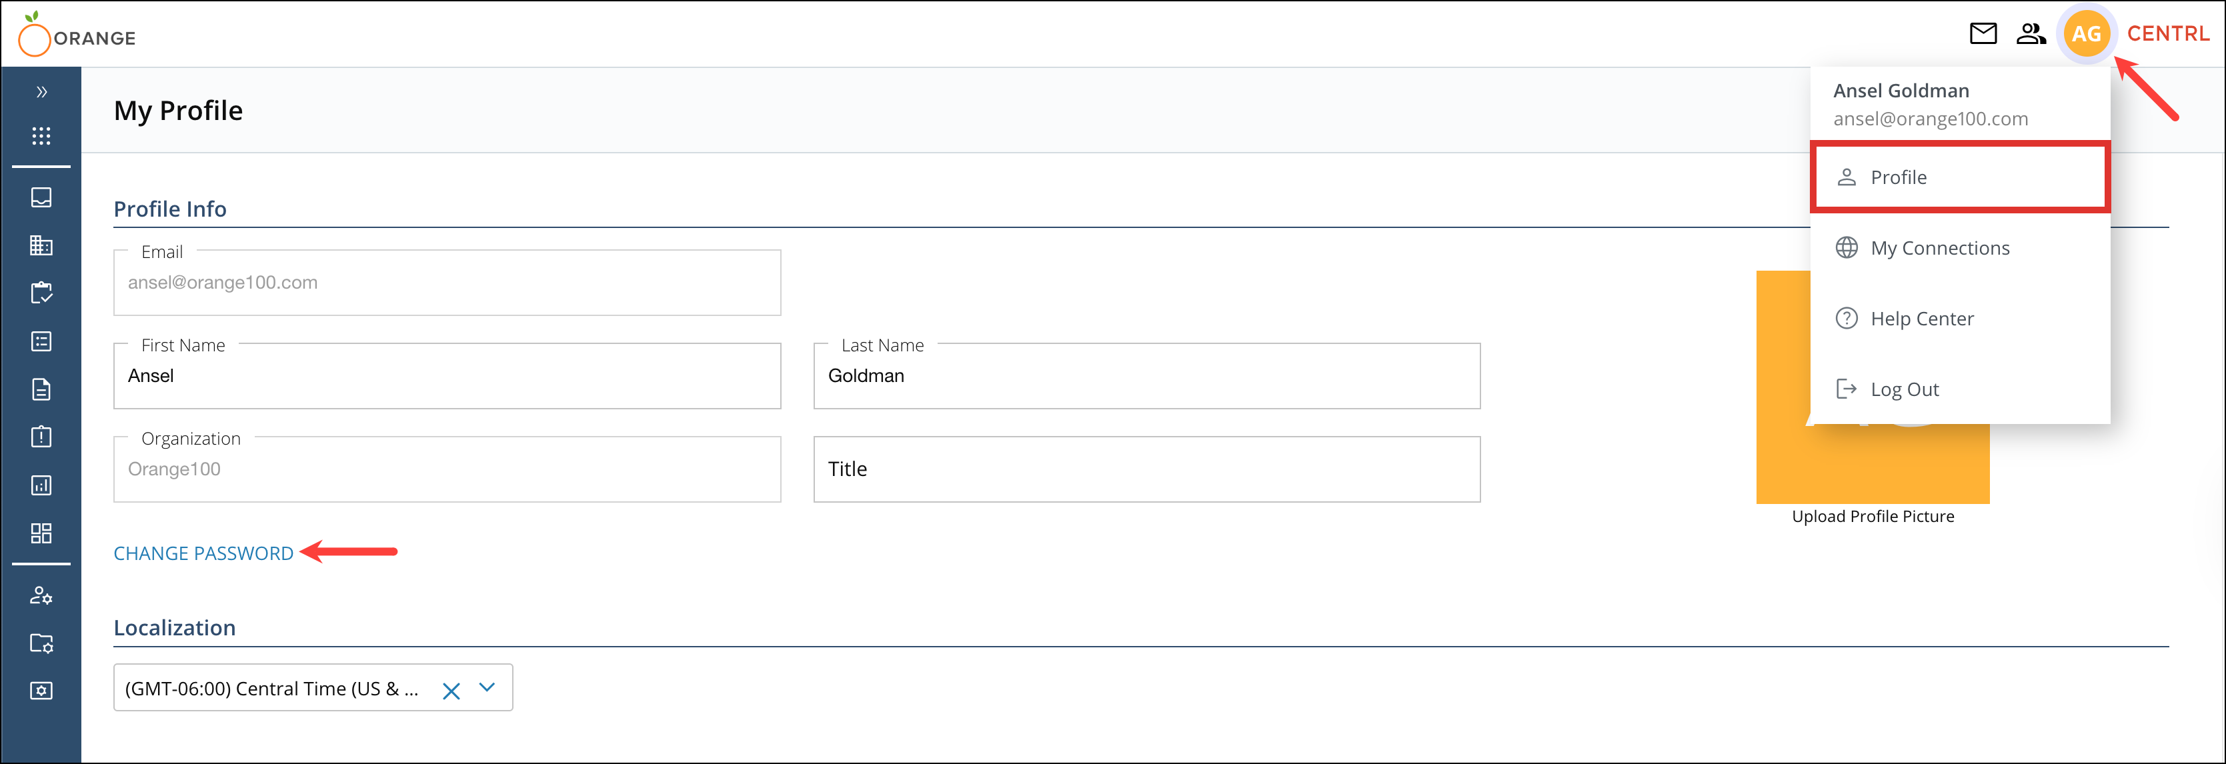The height and width of the screenshot is (764, 2226).
Task: Open the mail icon in the top bar
Action: click(x=1984, y=33)
